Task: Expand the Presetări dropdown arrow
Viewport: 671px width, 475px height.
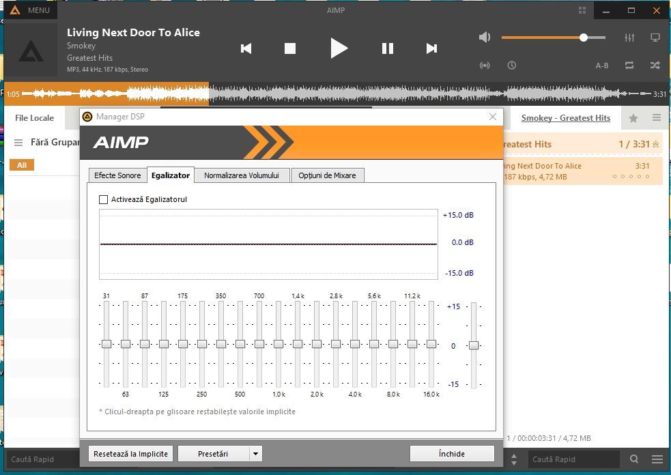Action: coord(255,454)
